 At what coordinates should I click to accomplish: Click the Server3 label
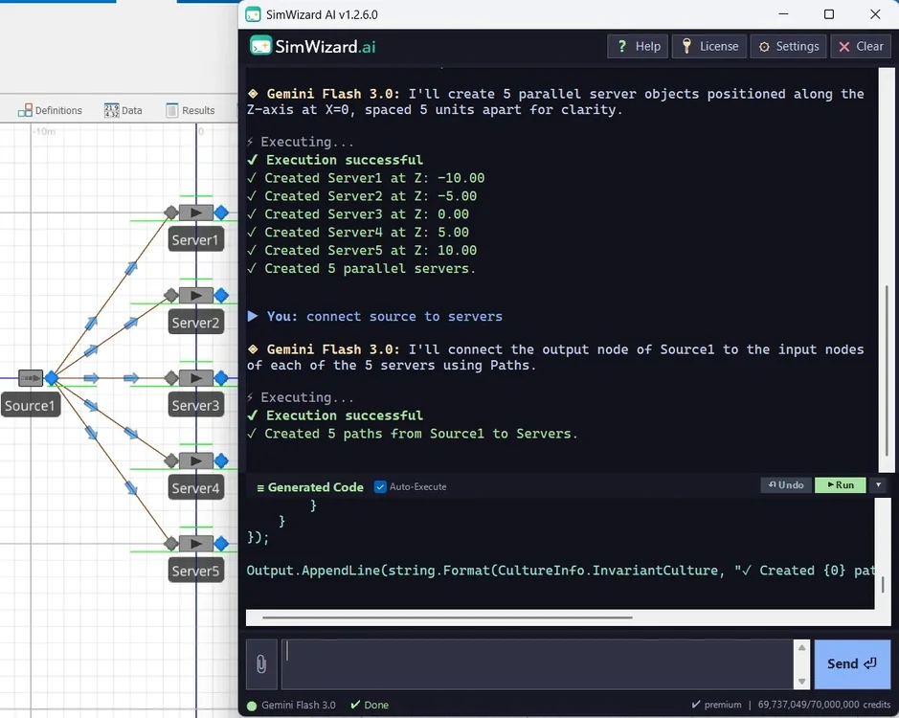tap(195, 406)
